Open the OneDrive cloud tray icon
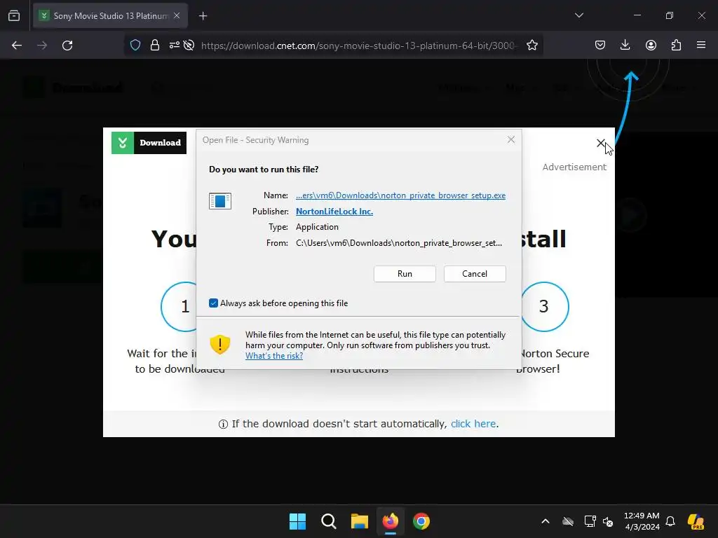Image resolution: width=718 pixels, height=538 pixels. pyautogui.click(x=568, y=521)
